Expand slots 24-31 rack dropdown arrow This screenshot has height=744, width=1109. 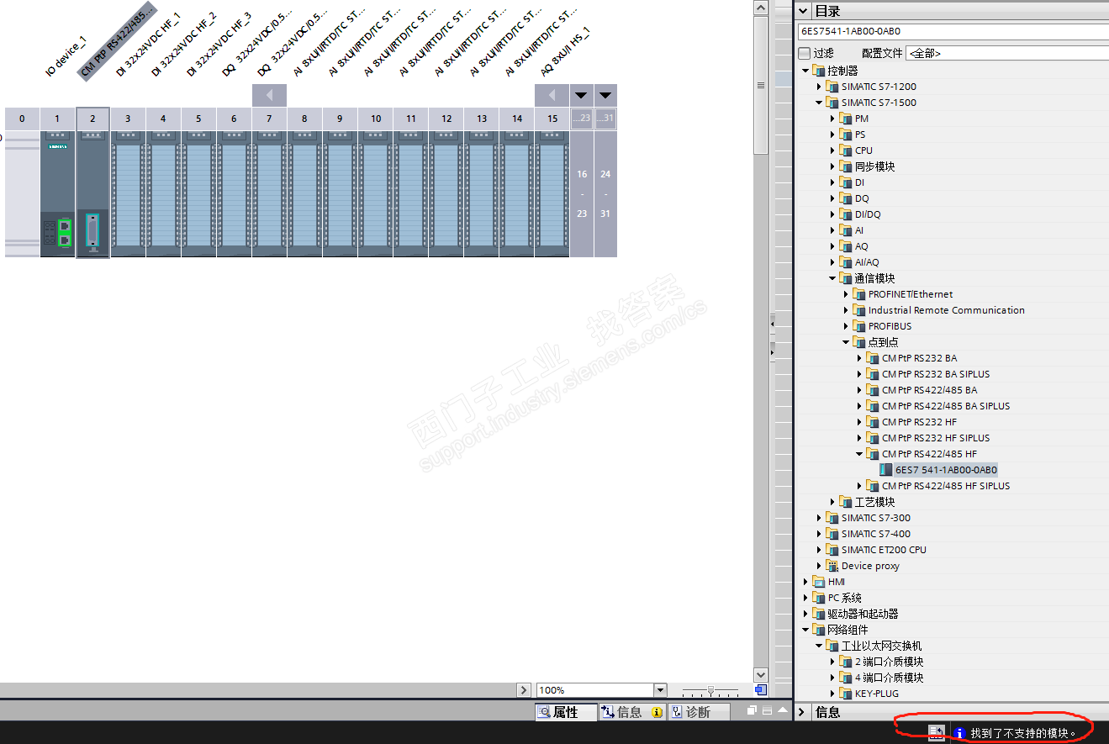(x=605, y=95)
